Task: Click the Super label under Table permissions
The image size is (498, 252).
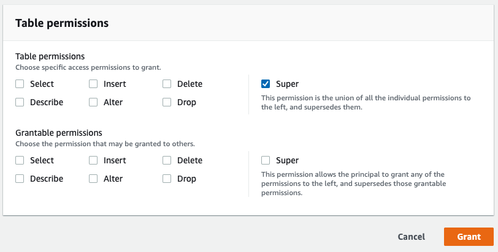Action: tap(287, 84)
